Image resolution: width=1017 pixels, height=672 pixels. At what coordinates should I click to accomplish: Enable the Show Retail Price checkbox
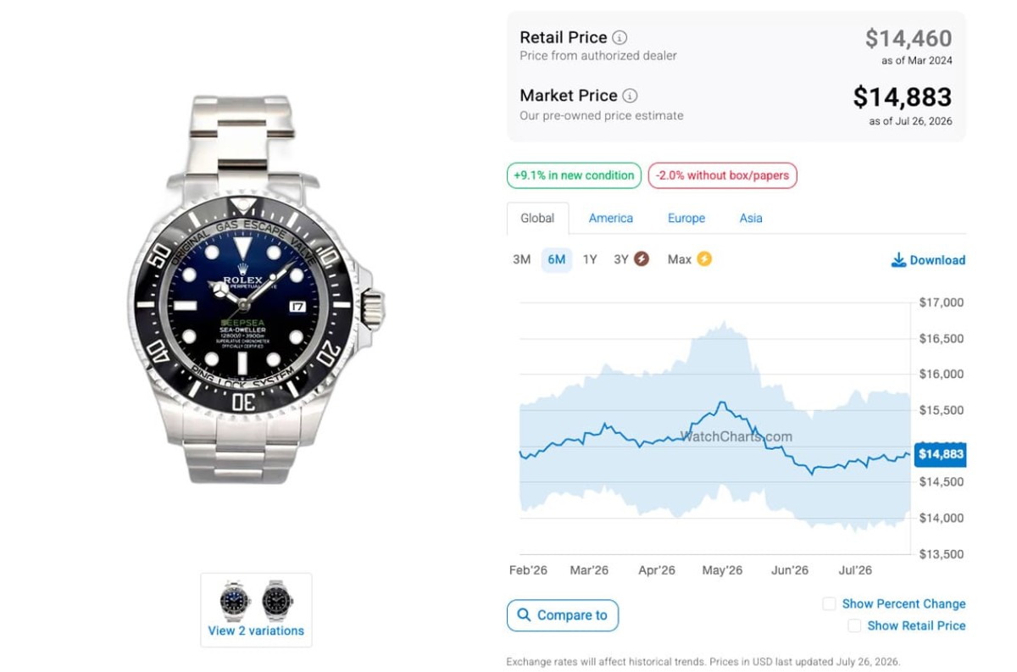(854, 625)
